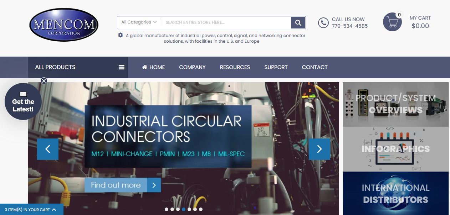Click the house icon next to Home
The image size is (450, 215).
(x=144, y=67)
